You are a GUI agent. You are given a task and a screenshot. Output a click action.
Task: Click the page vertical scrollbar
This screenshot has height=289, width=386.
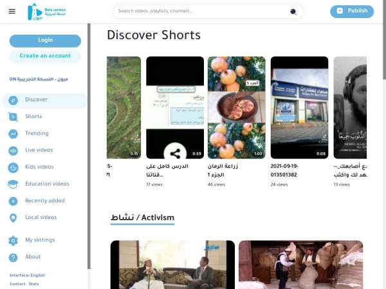pyautogui.click(x=384, y=39)
